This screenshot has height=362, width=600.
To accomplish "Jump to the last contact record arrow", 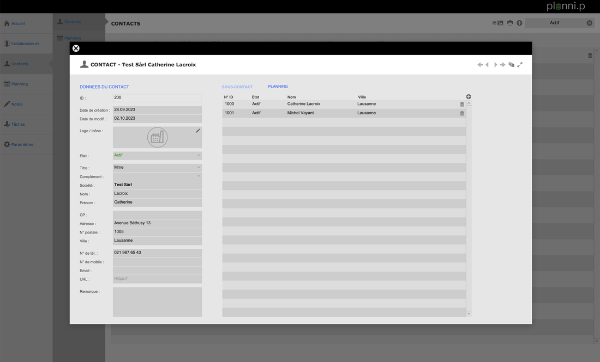I will pyautogui.click(x=503, y=65).
